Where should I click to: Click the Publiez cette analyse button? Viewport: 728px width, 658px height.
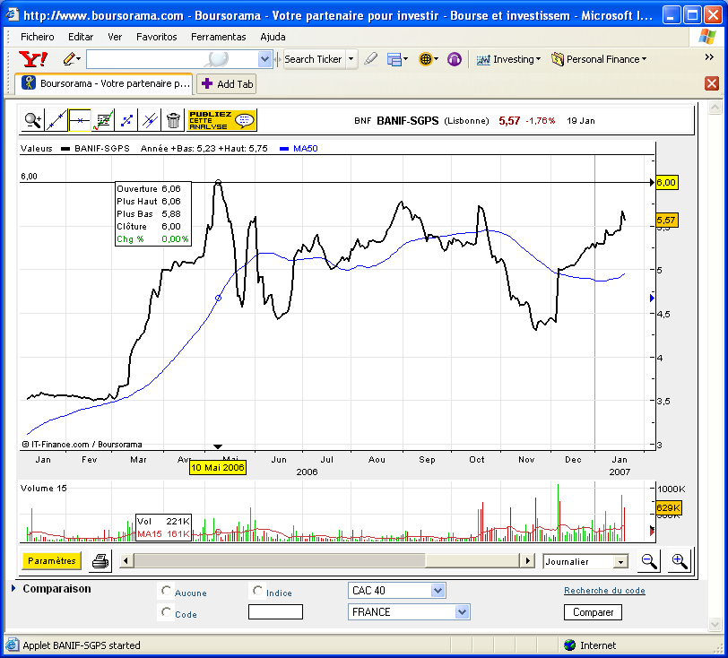(221, 120)
